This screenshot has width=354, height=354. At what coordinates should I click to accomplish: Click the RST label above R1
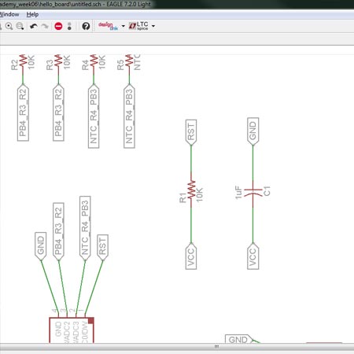(x=191, y=132)
